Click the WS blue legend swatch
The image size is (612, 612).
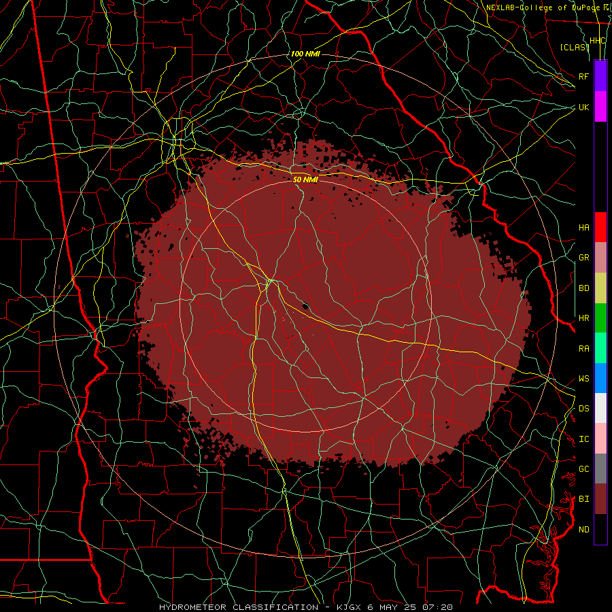[x=600, y=378]
